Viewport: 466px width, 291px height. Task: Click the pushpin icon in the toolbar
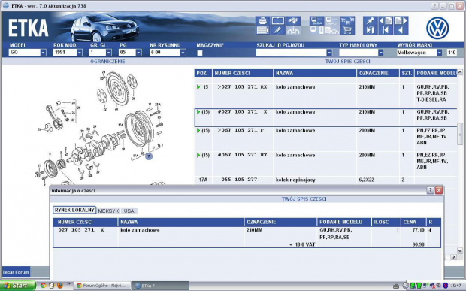[370, 20]
